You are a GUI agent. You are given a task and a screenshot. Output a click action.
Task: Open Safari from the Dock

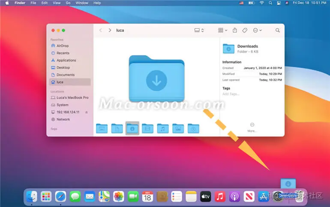(x=60, y=196)
